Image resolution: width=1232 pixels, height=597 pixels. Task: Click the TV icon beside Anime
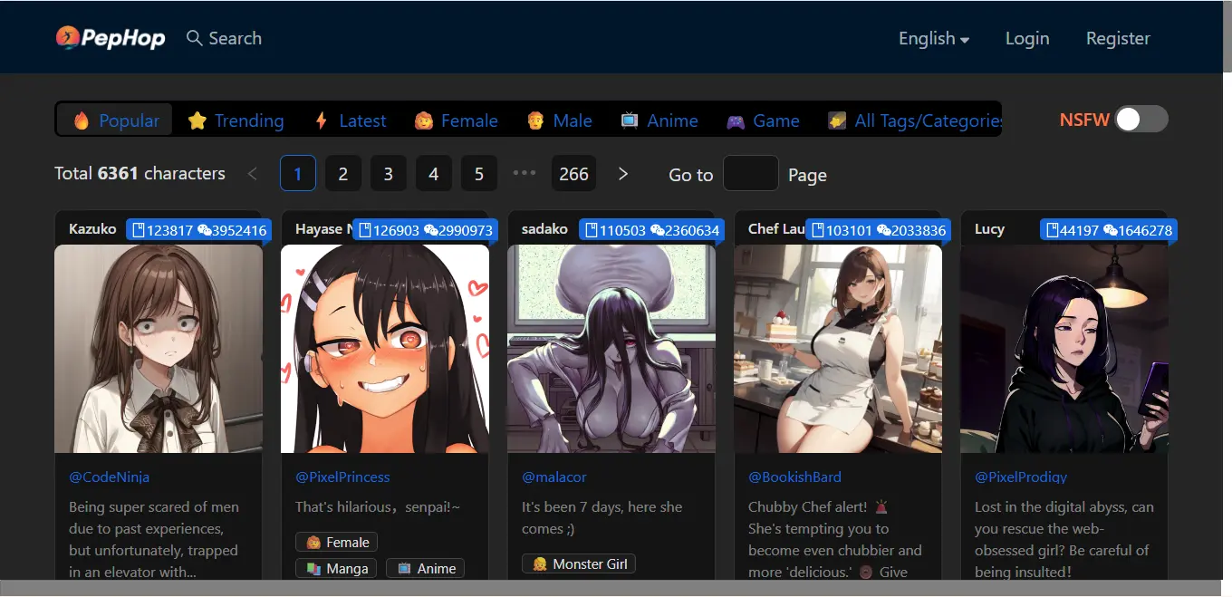coord(630,120)
